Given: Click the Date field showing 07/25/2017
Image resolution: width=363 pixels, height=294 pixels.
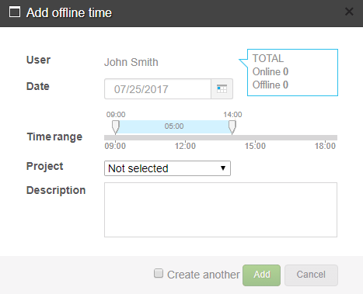Looking at the screenshot, I should coord(158,89).
